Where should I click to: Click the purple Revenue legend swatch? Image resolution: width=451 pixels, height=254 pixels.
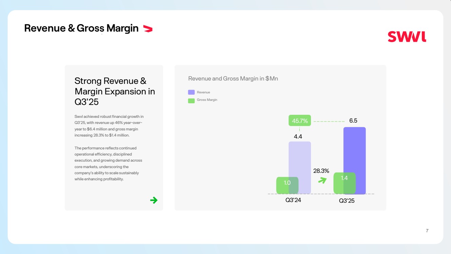(191, 92)
